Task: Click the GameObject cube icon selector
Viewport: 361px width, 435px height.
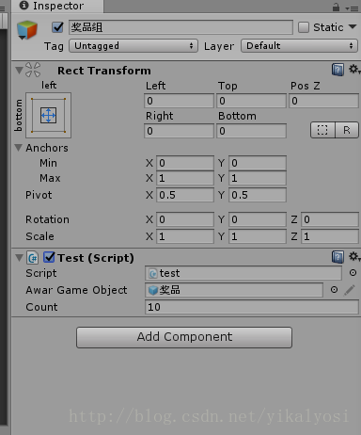Action: (27, 30)
